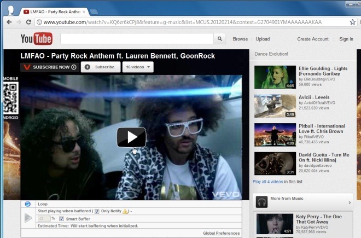The height and width of the screenshot is (238, 361).
Task: Open Global Preferences link
Action: pos(222,233)
